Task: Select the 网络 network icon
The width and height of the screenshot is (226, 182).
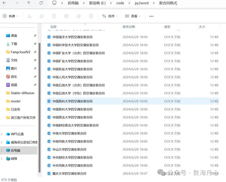Action: [x=8, y=159]
